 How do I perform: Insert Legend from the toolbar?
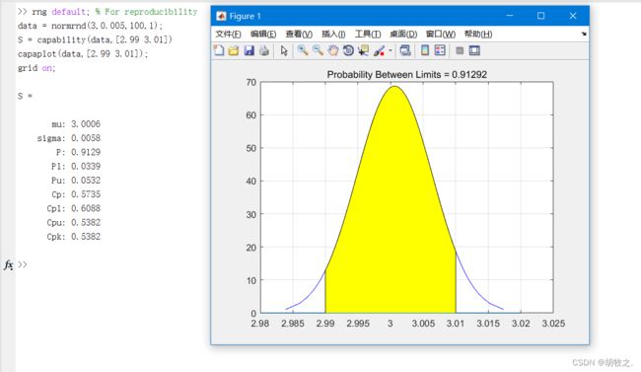coord(440,50)
